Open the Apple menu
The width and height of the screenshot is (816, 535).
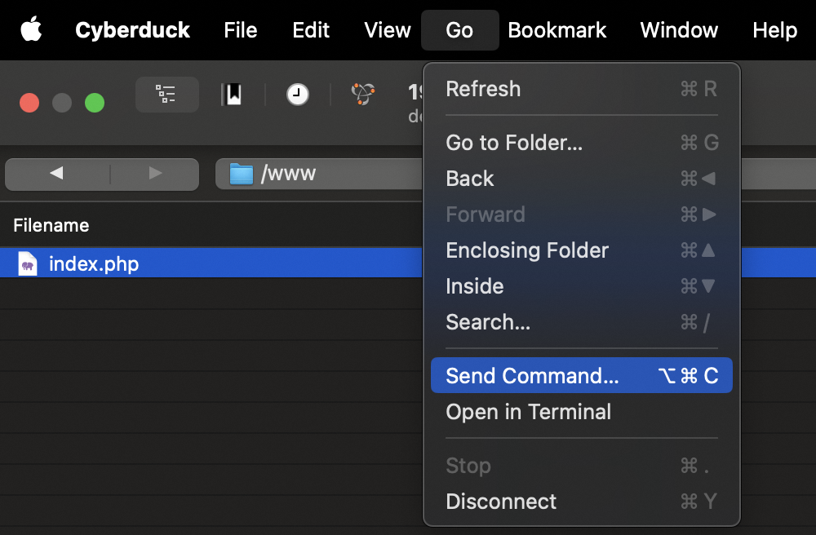[x=31, y=30]
